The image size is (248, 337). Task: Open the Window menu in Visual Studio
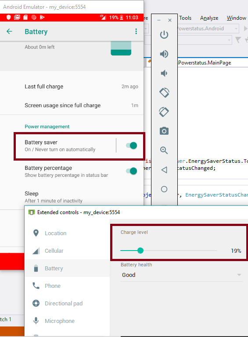click(237, 18)
